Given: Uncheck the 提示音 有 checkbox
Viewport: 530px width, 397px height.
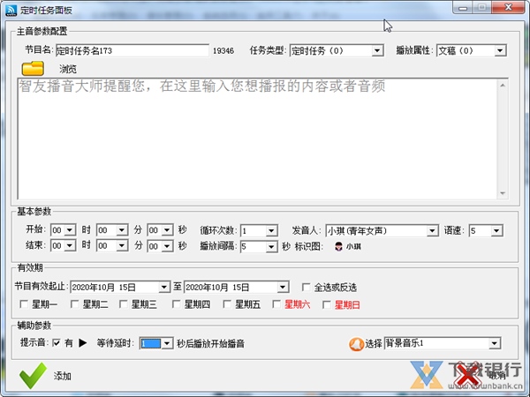Looking at the screenshot, I should (x=56, y=343).
